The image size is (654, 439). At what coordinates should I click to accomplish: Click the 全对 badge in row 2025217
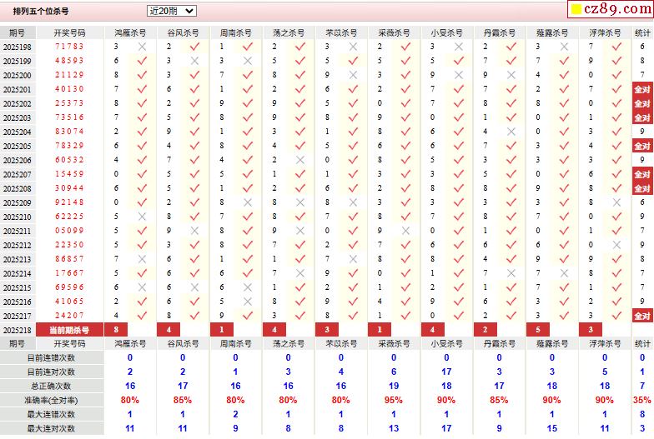tap(642, 316)
